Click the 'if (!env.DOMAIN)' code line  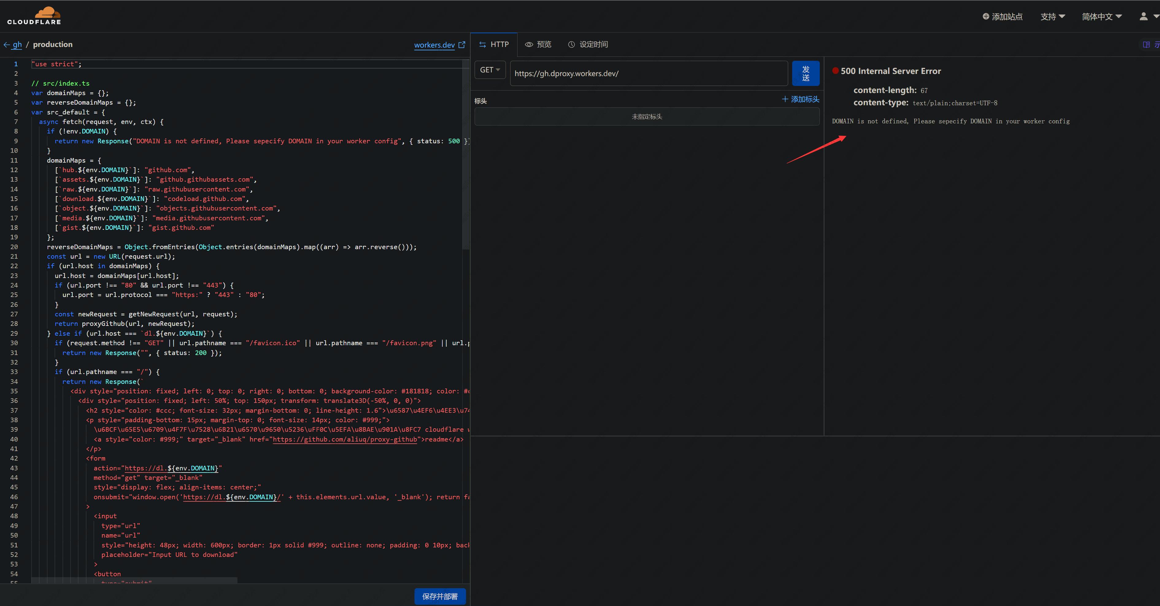(82, 131)
